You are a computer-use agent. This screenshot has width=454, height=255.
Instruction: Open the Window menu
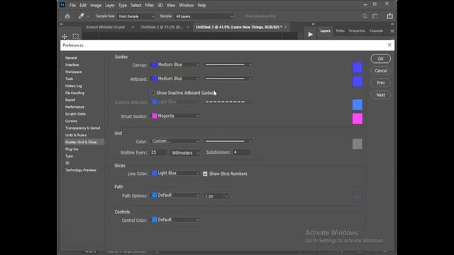[186, 5]
